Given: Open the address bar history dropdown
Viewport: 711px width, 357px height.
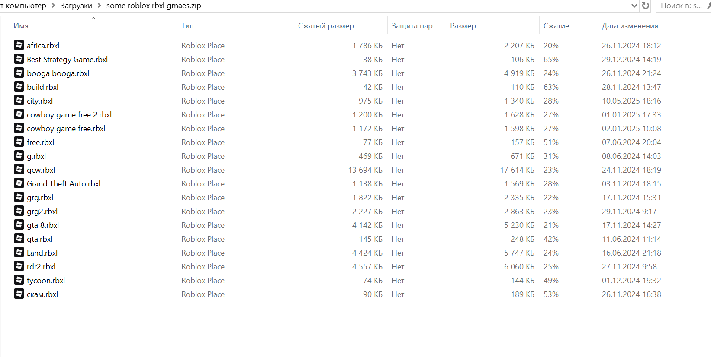Looking at the screenshot, I should 634,6.
